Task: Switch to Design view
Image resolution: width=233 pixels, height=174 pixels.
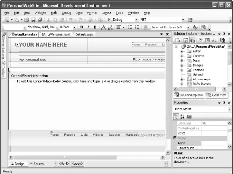Action: click(19, 164)
